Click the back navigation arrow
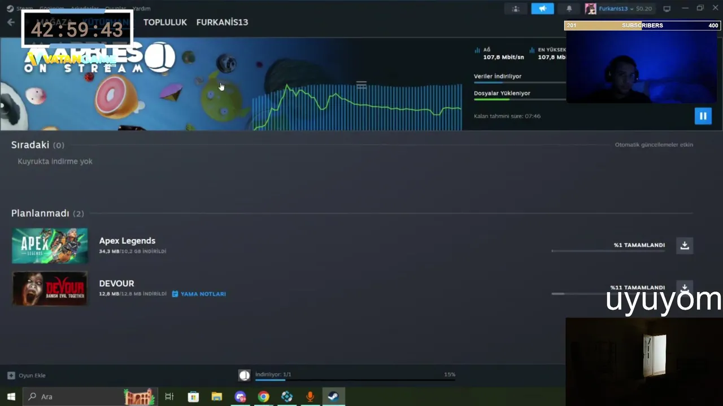Image resolution: width=723 pixels, height=406 pixels. point(11,22)
